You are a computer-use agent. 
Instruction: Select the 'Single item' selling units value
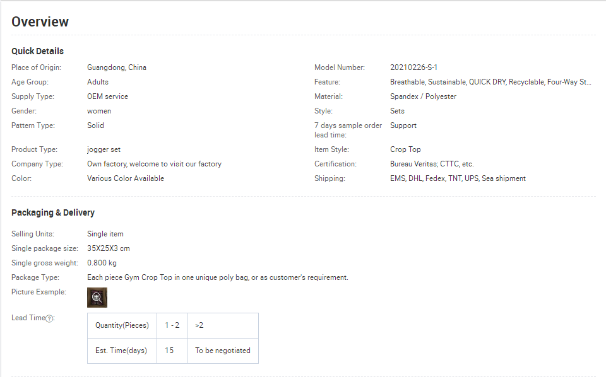point(105,234)
